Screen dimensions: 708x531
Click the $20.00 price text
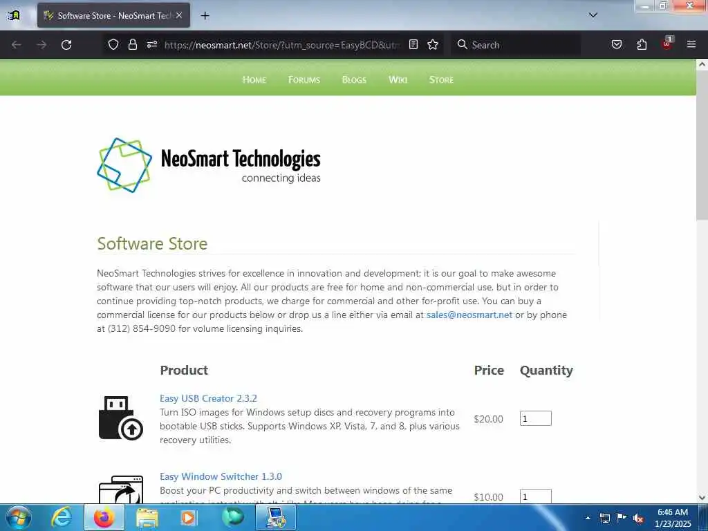tap(488, 419)
